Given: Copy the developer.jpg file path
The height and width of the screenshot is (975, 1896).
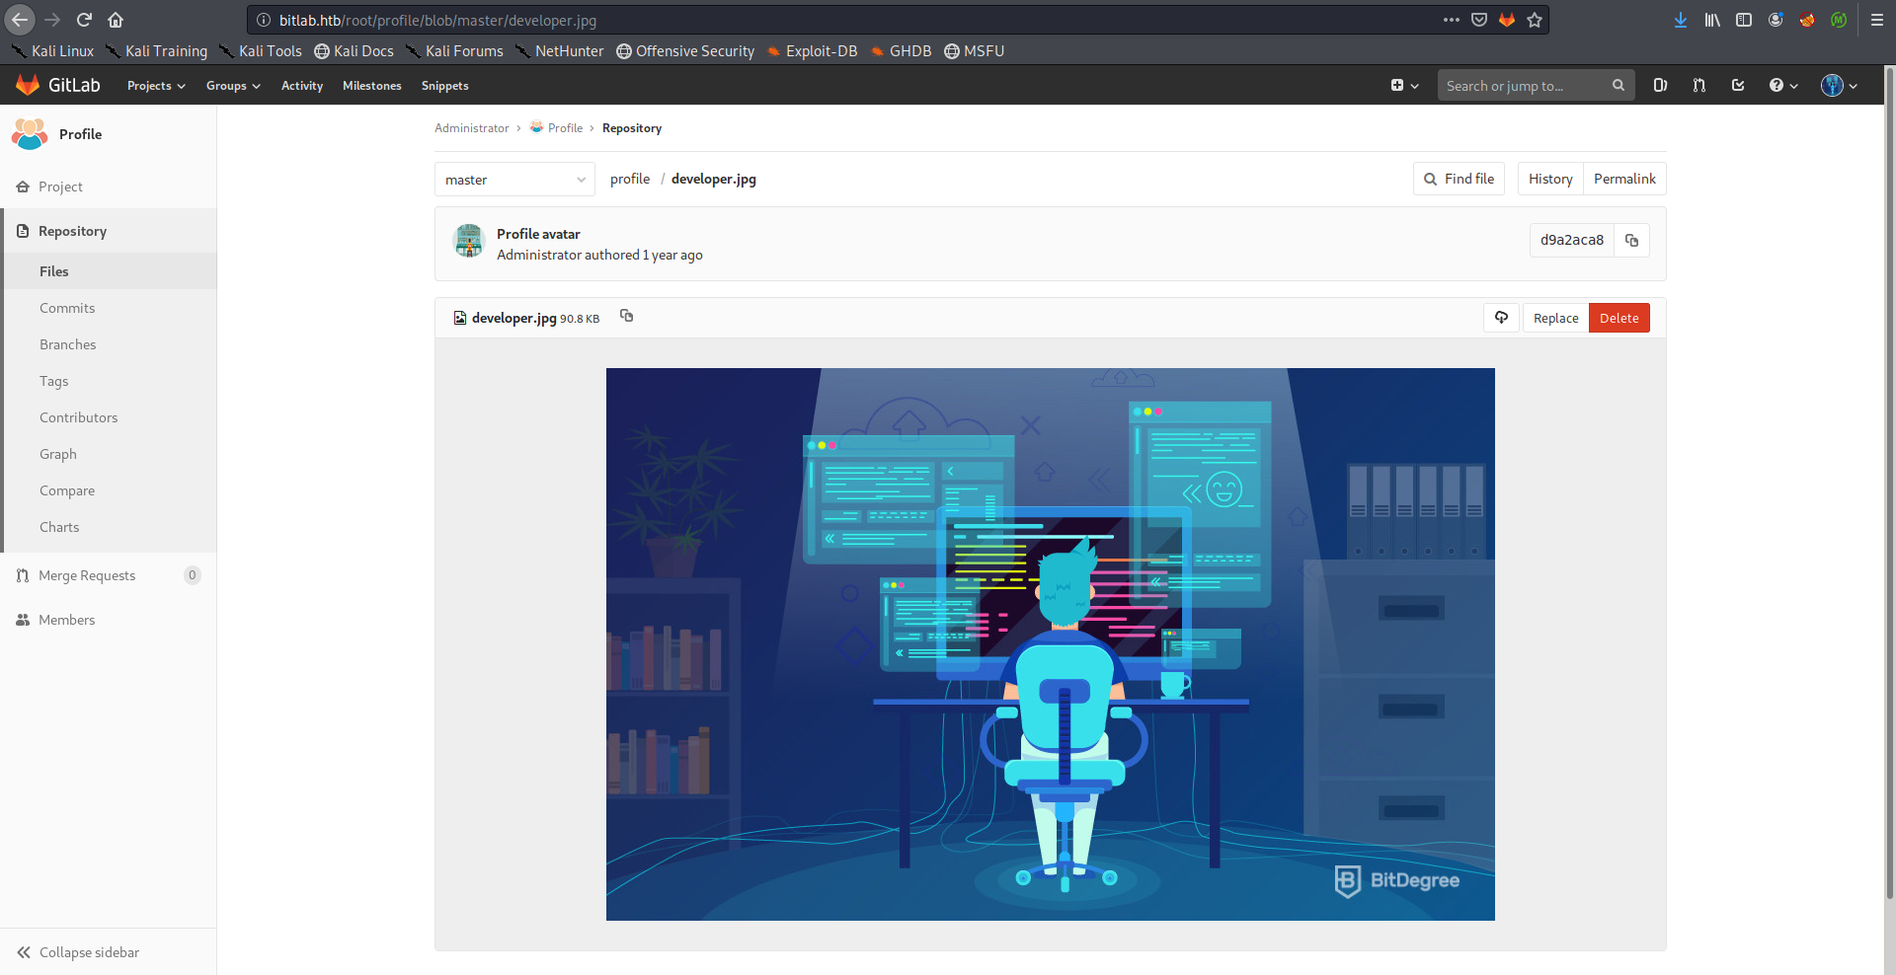Looking at the screenshot, I should (626, 316).
